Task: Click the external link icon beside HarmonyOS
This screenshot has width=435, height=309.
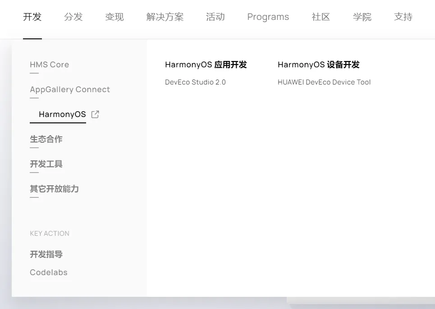Action: (95, 114)
